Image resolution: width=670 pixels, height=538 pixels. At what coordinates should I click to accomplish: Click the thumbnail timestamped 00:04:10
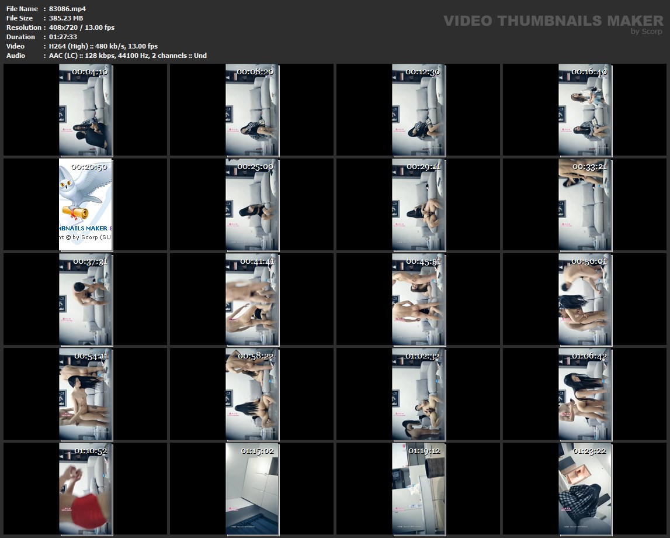point(85,111)
